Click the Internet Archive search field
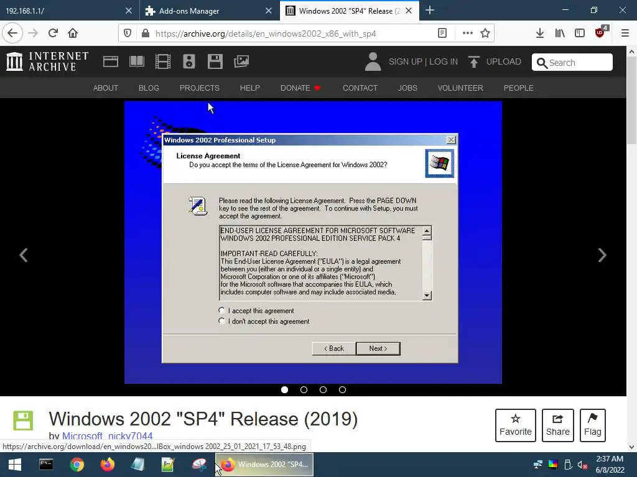This screenshot has width=637, height=477. tap(572, 63)
